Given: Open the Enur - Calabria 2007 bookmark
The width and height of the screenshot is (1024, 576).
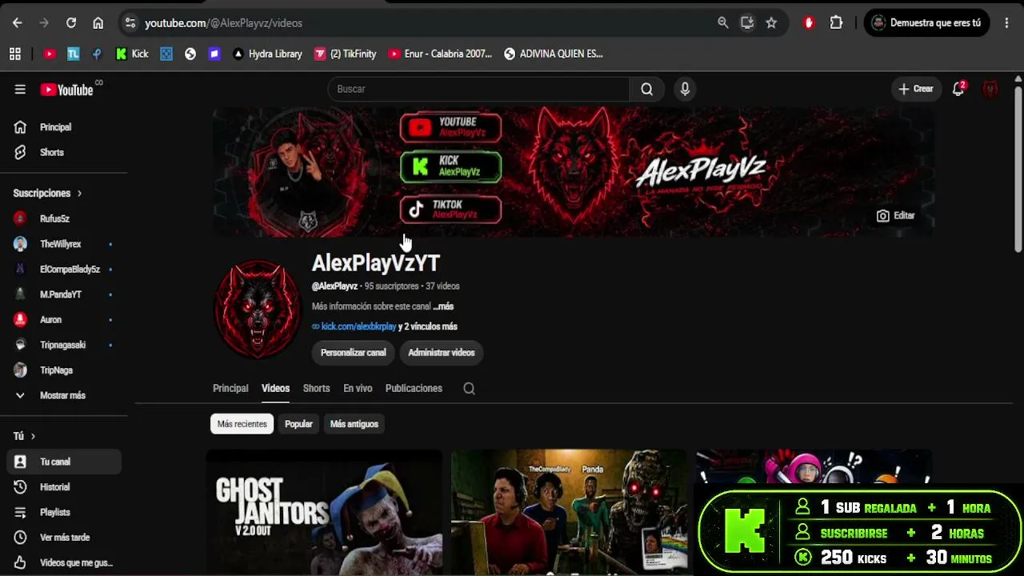Looking at the screenshot, I should [x=440, y=54].
